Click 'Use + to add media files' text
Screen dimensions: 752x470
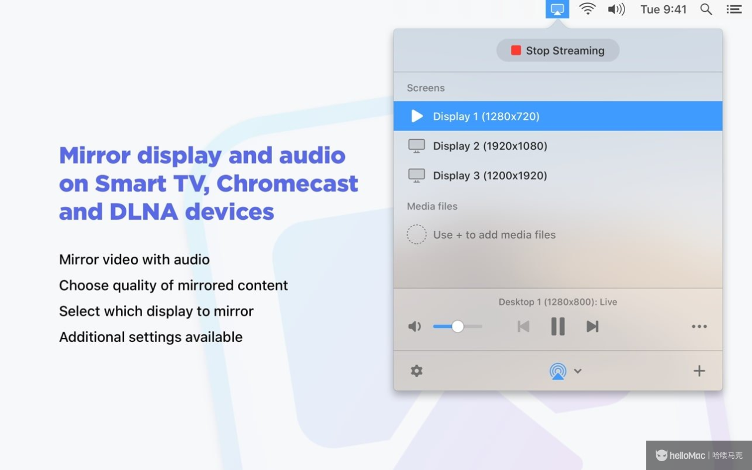[494, 234]
